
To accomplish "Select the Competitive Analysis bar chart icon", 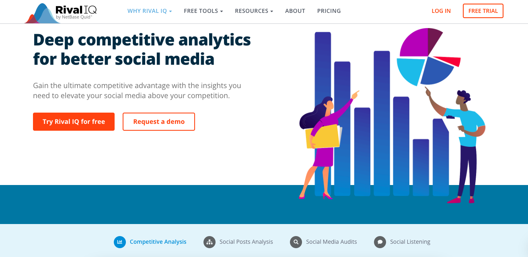I will pos(120,242).
